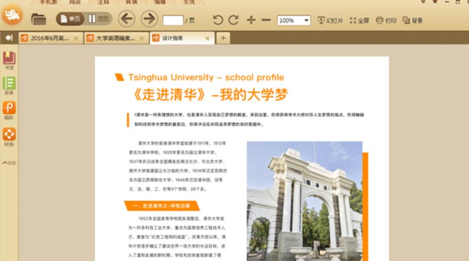Click the 设计指南 tab's document icon
This screenshot has width=469, height=261.
(x=156, y=38)
